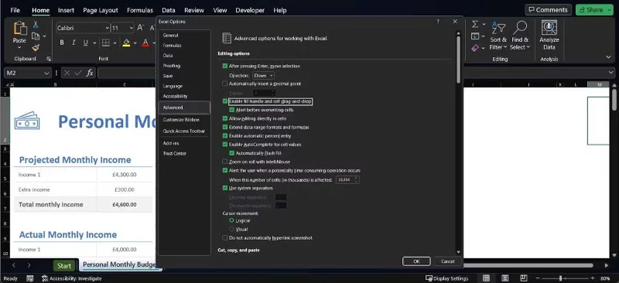Click Cancel in Excel Options
This screenshot has height=283, width=619.
(x=447, y=261)
